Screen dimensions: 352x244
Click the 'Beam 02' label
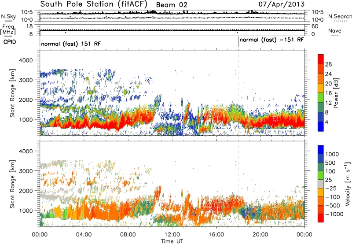coord(172,5)
